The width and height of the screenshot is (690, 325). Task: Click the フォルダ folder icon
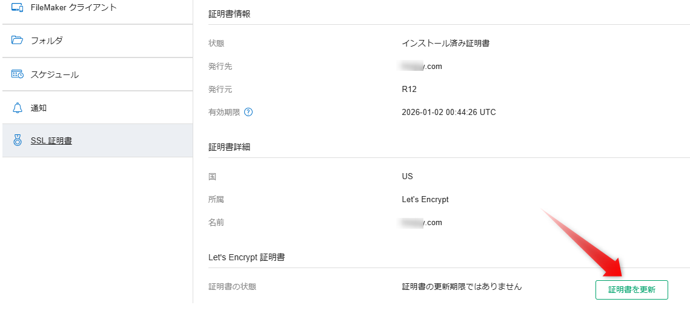(x=17, y=41)
